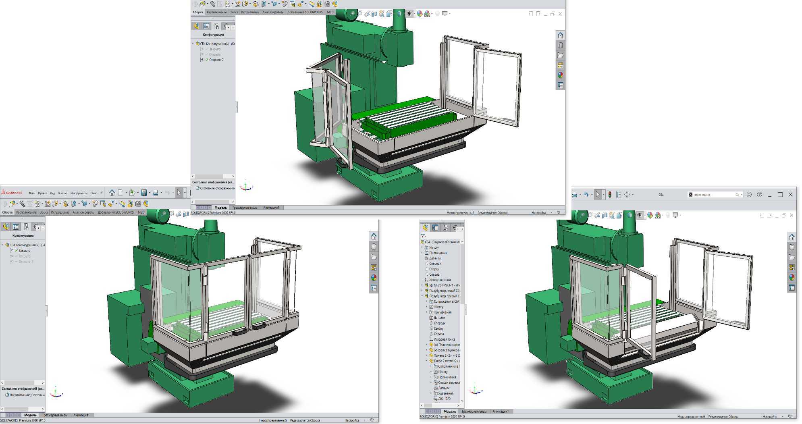Open the Вставка menu in bottom-left window

62,193
